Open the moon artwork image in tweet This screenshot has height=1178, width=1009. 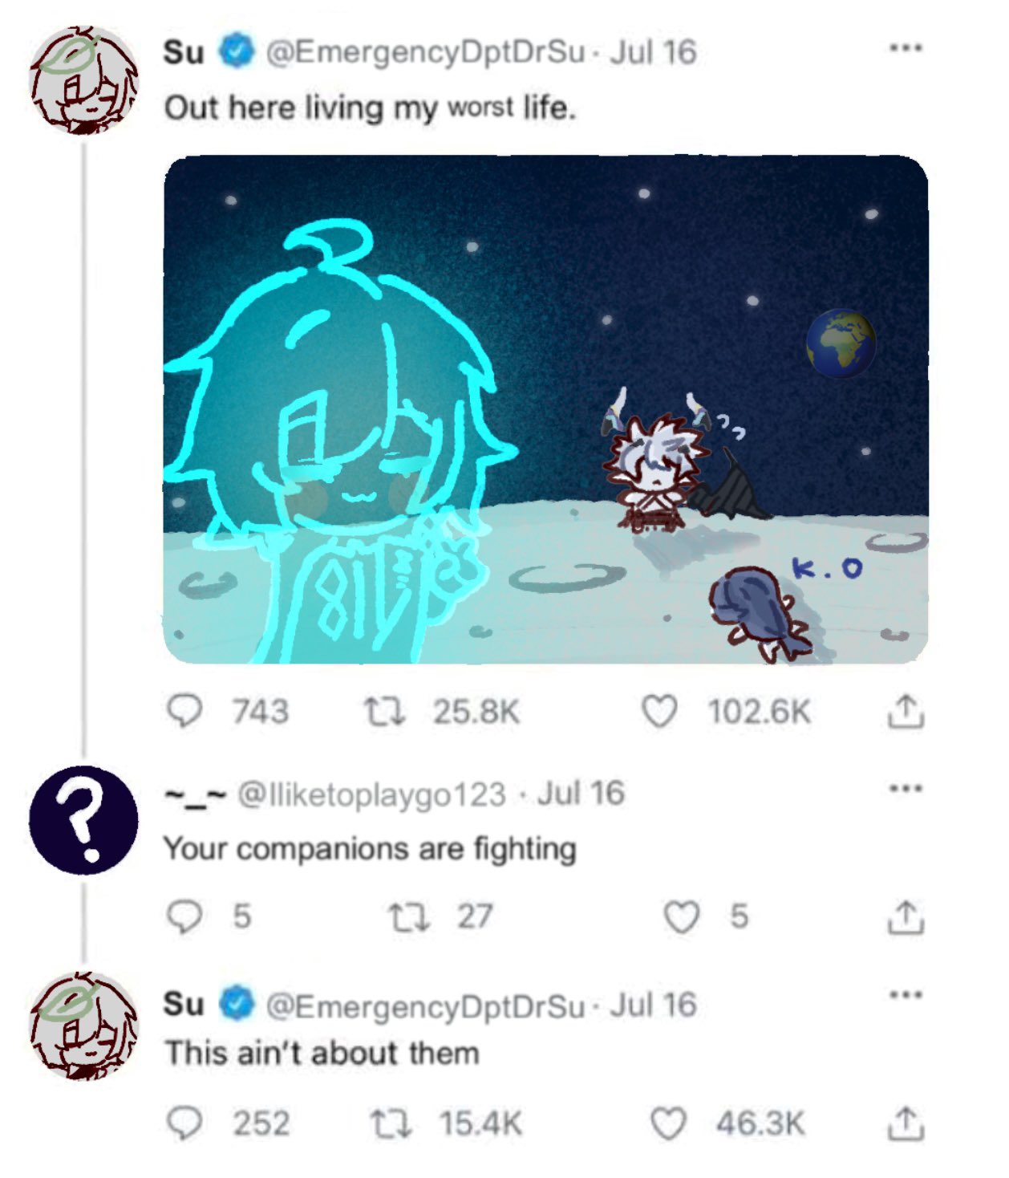[x=545, y=409]
